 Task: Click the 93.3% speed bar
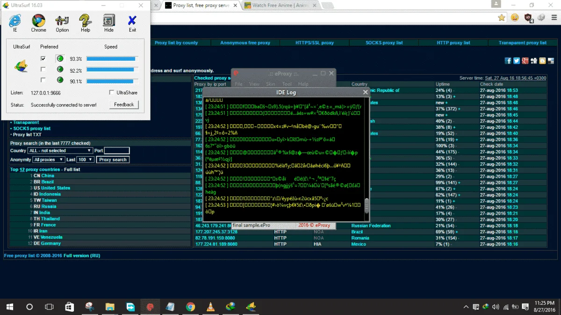pyautogui.click(x=112, y=59)
